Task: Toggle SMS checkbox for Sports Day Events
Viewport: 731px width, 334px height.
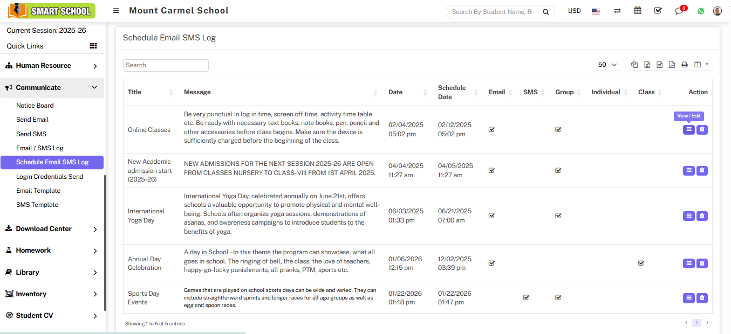Action: 526,297
